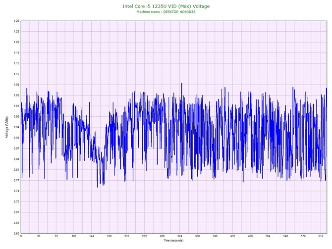Click the 0.84 y-axis value

point(16,159)
